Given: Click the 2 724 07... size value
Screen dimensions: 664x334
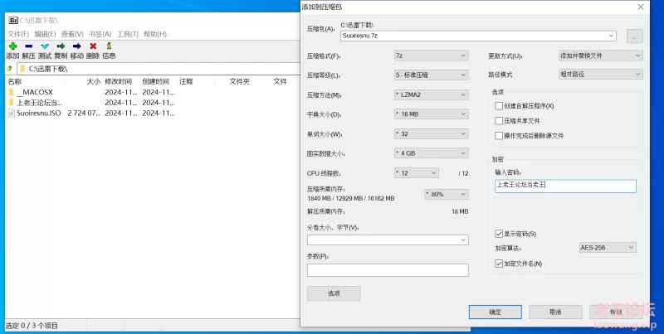Looking at the screenshot, I should 85,113.
